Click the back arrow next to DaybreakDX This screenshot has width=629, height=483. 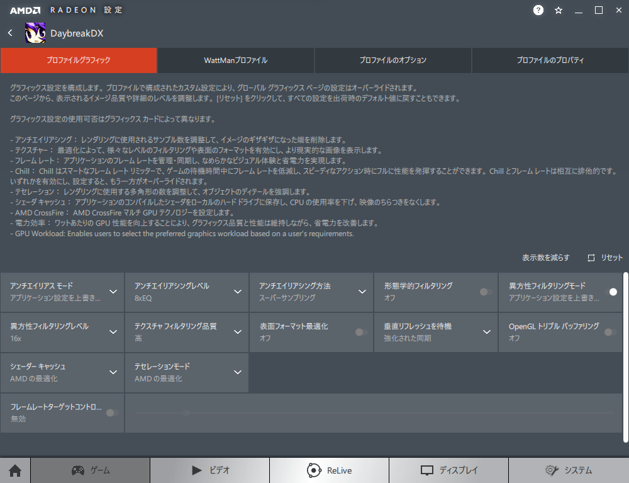10,33
